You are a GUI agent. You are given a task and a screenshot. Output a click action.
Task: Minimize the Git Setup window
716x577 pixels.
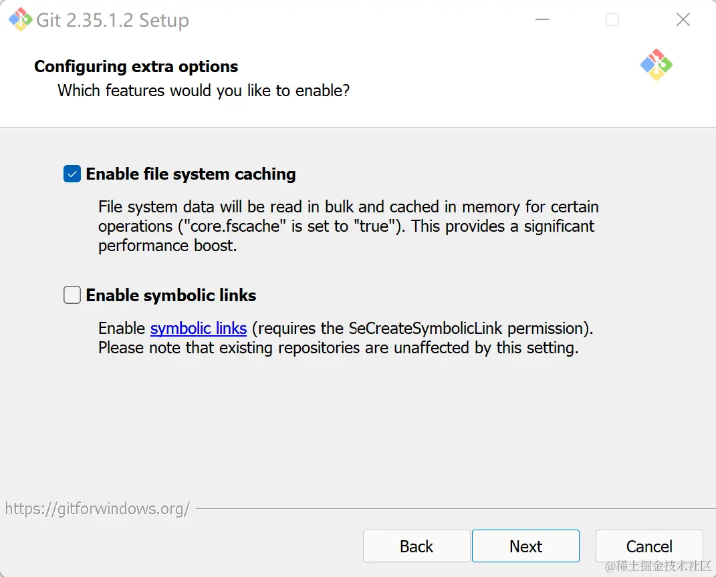[542, 19]
